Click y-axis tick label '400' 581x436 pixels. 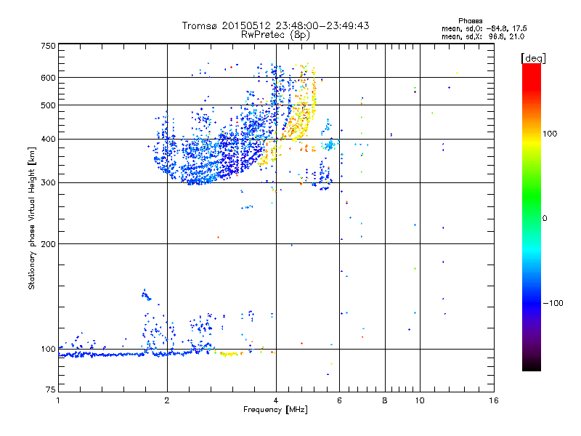pos(48,139)
